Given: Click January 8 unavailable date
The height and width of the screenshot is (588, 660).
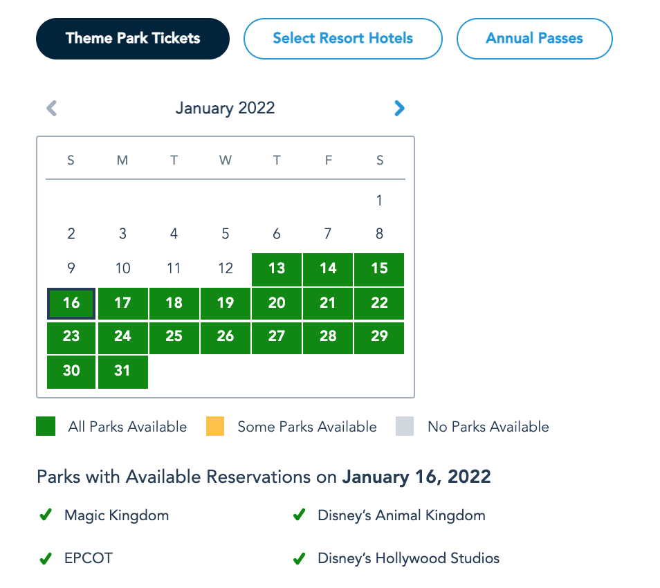Looking at the screenshot, I should pyautogui.click(x=379, y=234).
